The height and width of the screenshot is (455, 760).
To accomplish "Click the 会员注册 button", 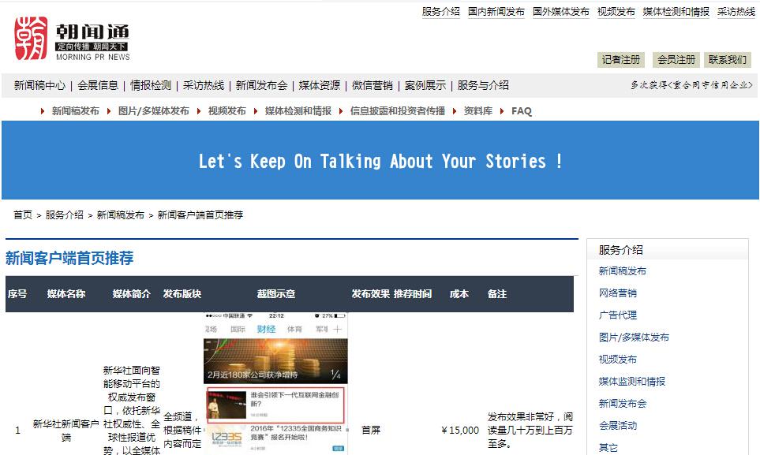I will coord(676,60).
